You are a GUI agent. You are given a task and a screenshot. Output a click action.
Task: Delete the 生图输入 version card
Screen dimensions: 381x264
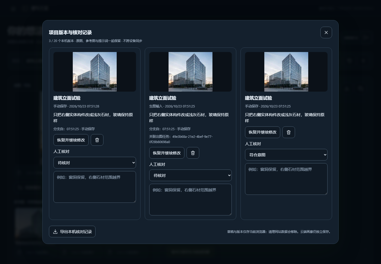[193, 153]
